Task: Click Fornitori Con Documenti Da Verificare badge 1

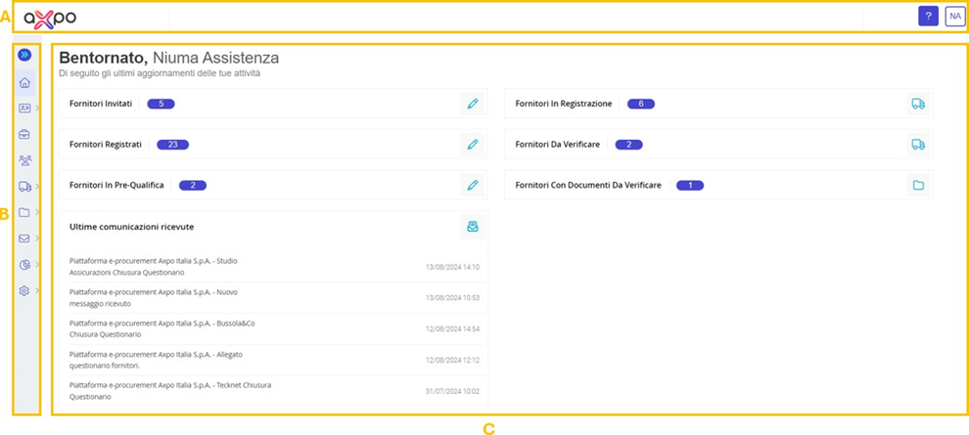Action: tap(690, 185)
